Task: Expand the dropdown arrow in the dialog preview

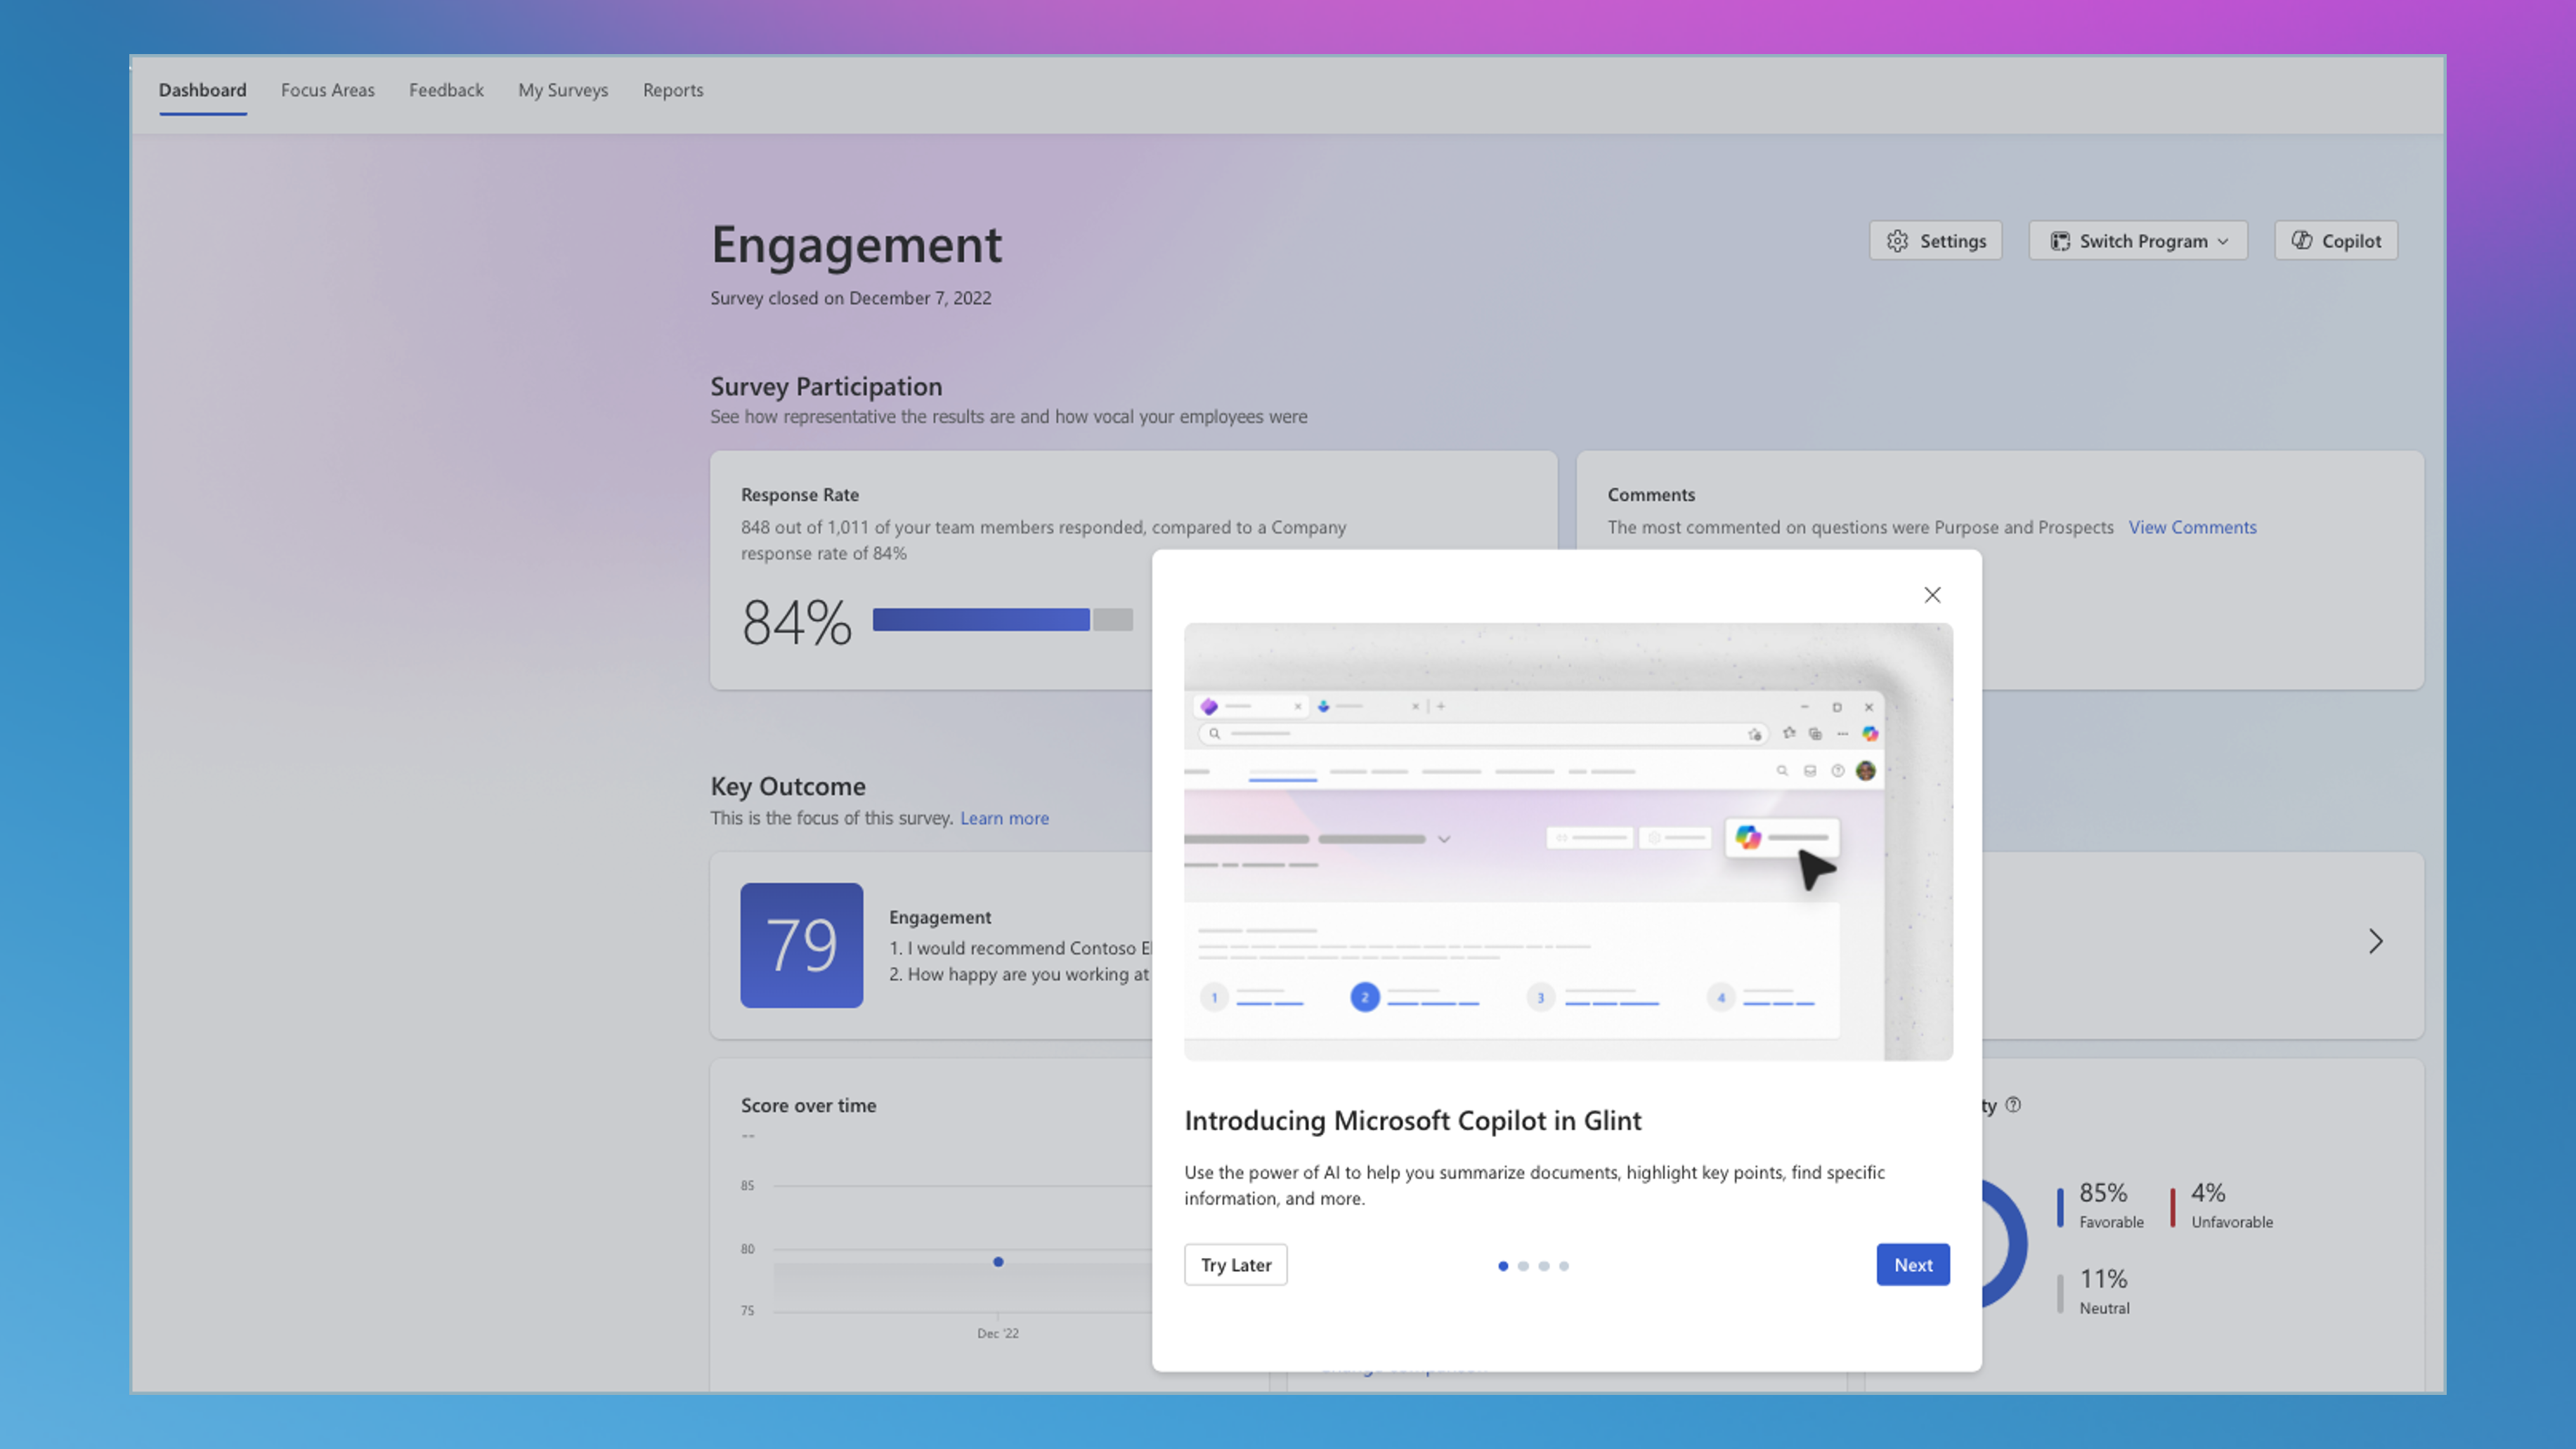Action: coord(1444,839)
